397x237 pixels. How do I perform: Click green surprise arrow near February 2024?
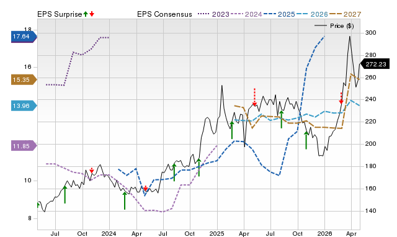click(x=125, y=200)
